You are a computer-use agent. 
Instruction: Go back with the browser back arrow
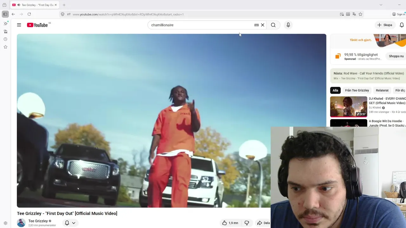[x=13, y=14]
